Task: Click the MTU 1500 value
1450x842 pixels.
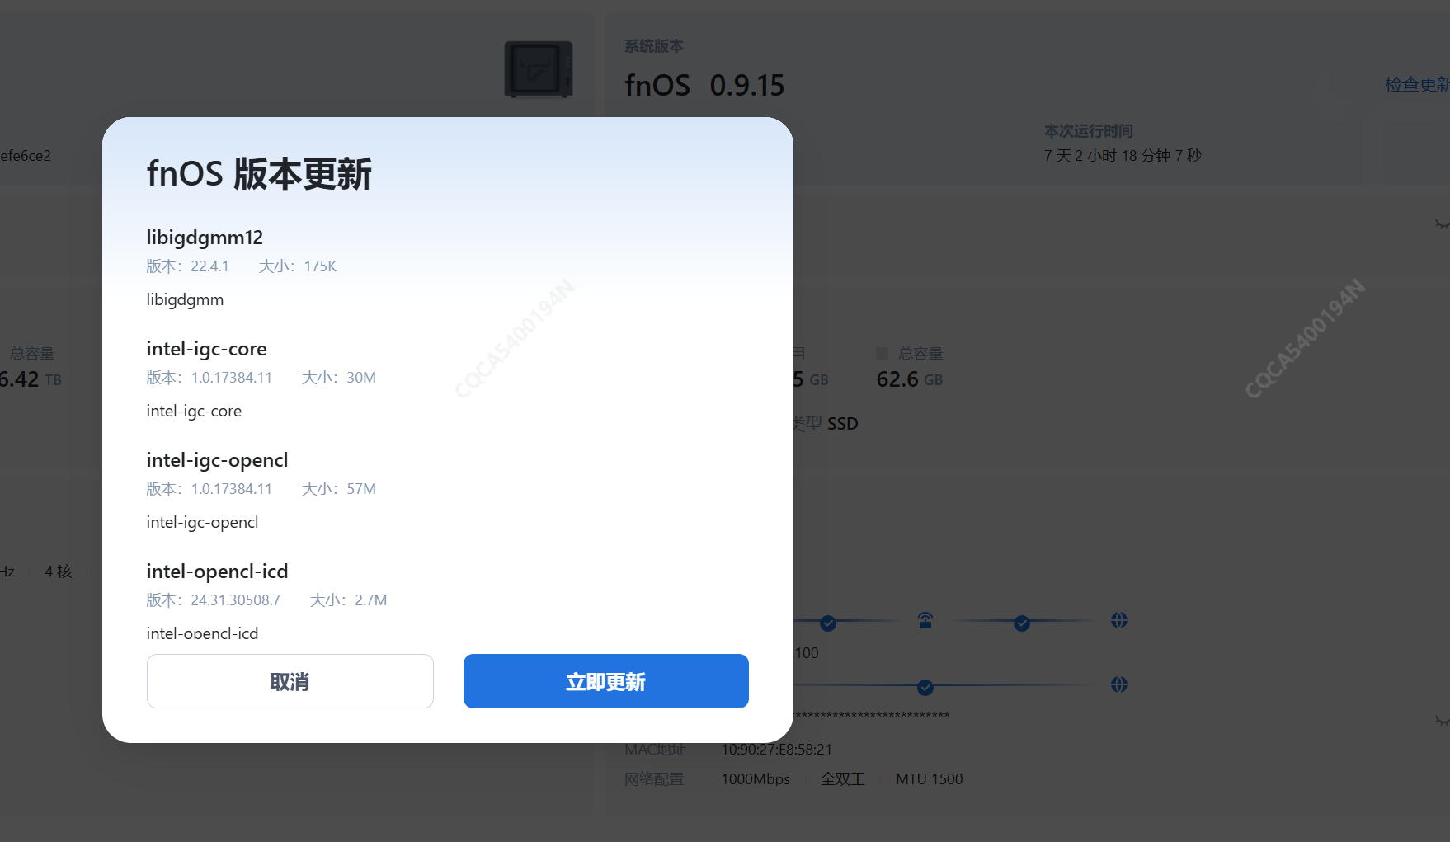Action: [x=929, y=779]
